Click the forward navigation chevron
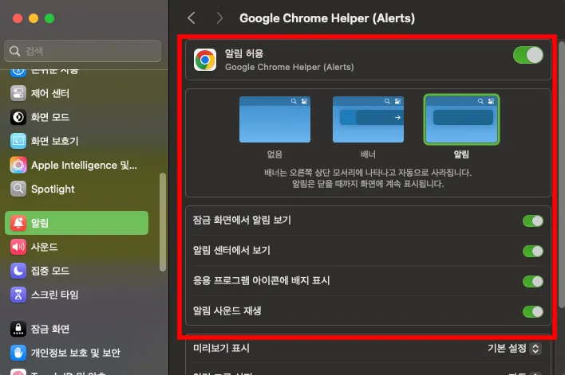 [219, 18]
